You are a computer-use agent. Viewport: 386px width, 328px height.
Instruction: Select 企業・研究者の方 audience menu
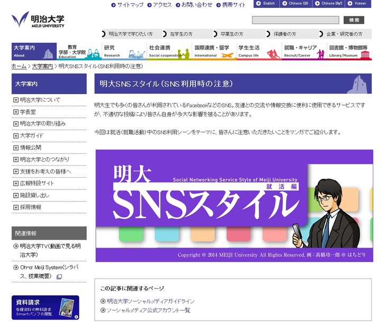[345, 34]
